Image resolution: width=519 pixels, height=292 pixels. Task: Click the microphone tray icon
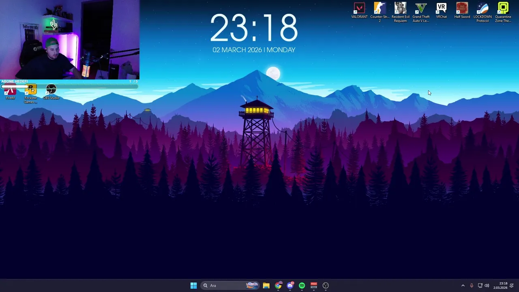click(472, 286)
